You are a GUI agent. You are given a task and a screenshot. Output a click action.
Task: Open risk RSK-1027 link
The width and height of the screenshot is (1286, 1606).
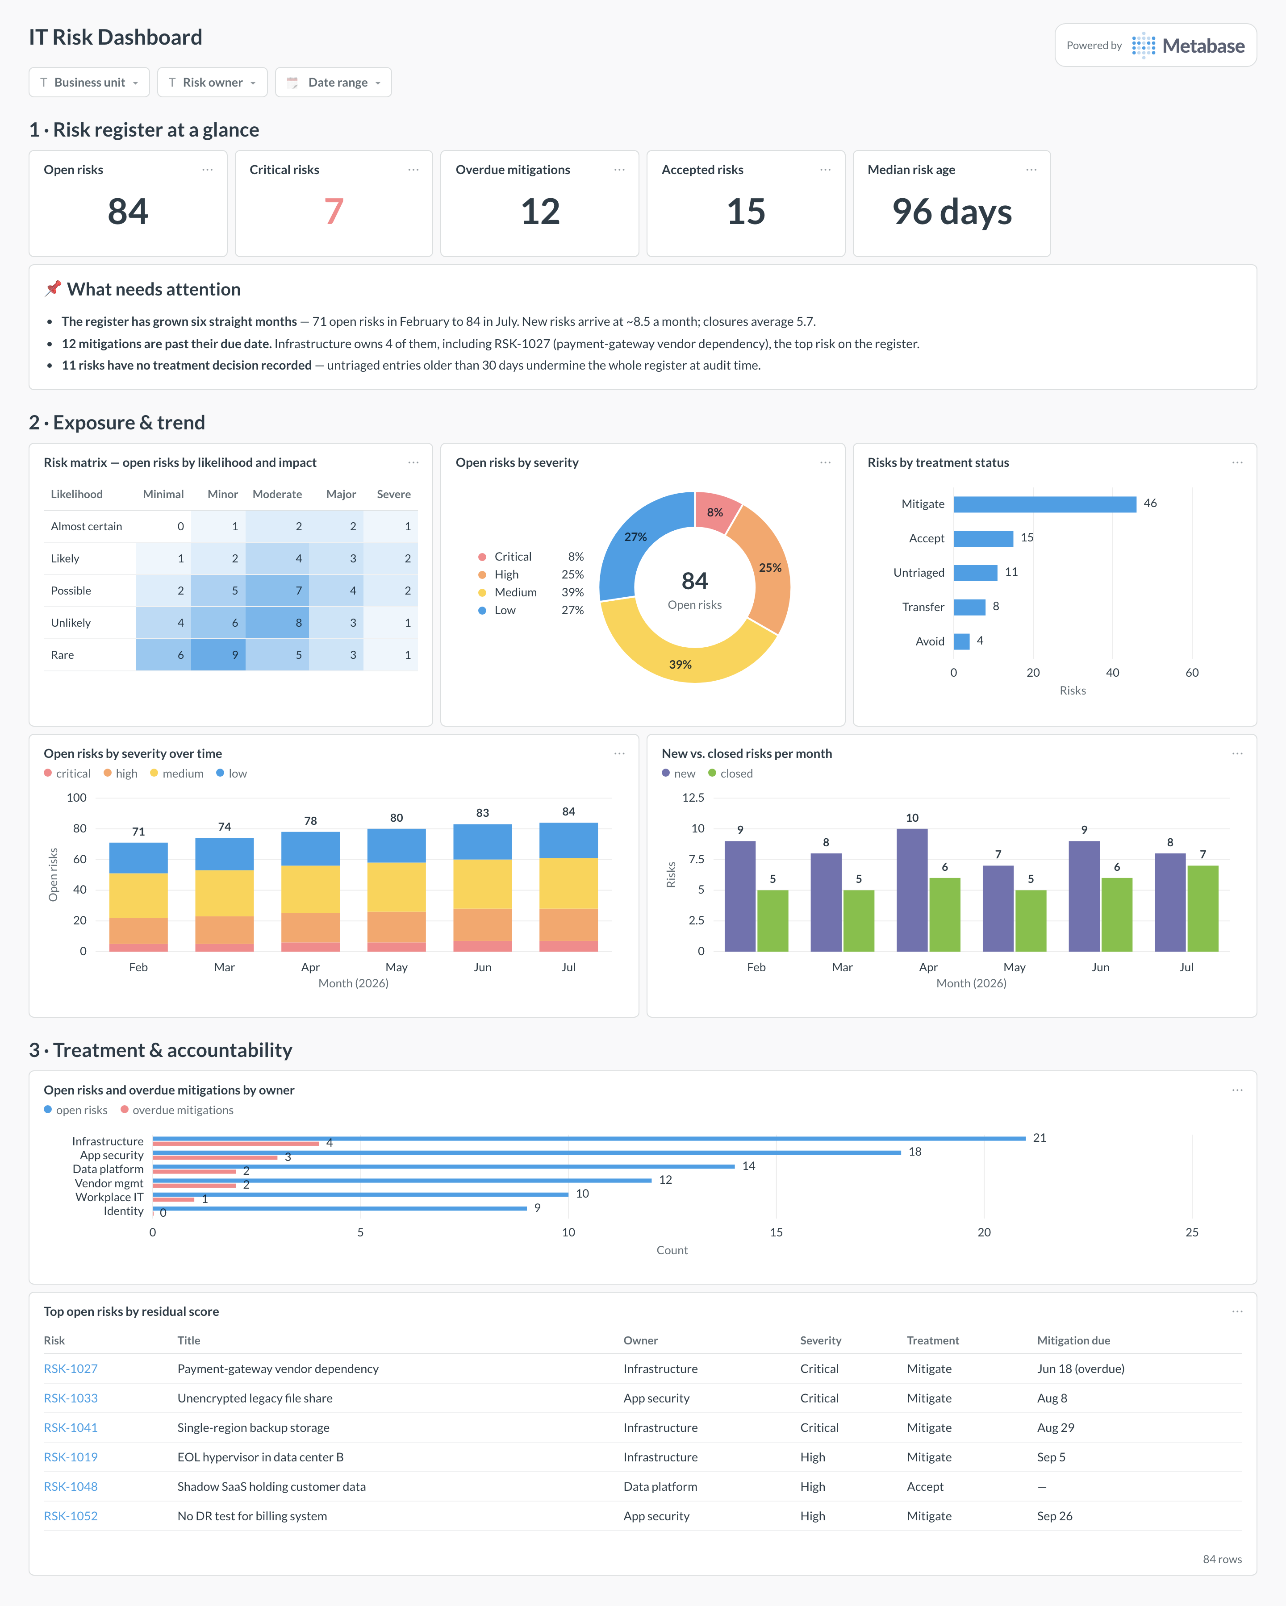click(71, 1369)
